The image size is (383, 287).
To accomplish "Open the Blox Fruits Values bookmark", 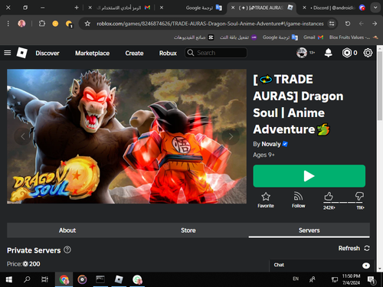I will click(x=353, y=38).
